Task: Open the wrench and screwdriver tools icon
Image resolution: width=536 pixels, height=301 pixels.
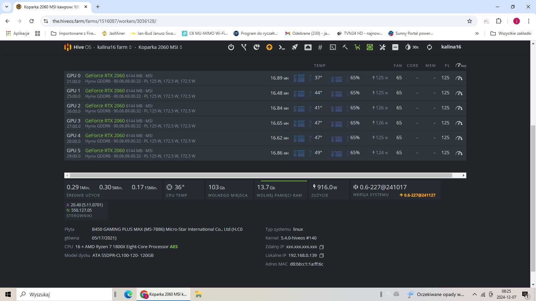Action: click(x=383, y=47)
